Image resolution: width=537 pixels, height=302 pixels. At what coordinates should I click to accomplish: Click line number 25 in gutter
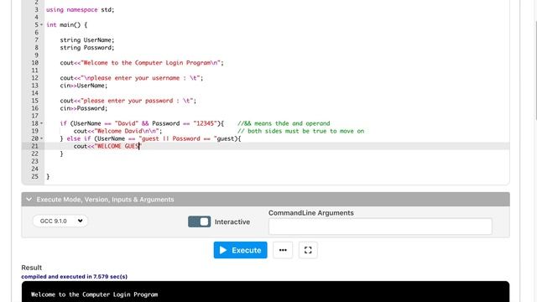[x=34, y=177]
